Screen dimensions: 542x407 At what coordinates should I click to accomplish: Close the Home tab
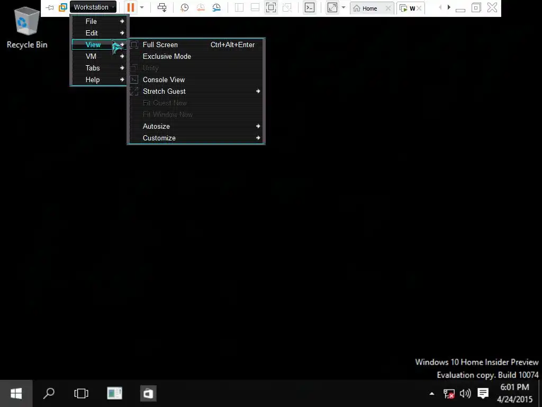coord(388,8)
